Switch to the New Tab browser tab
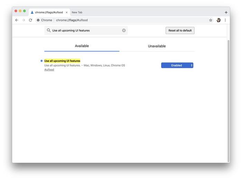Image resolution: width=242 pixels, height=180 pixels. (x=77, y=12)
